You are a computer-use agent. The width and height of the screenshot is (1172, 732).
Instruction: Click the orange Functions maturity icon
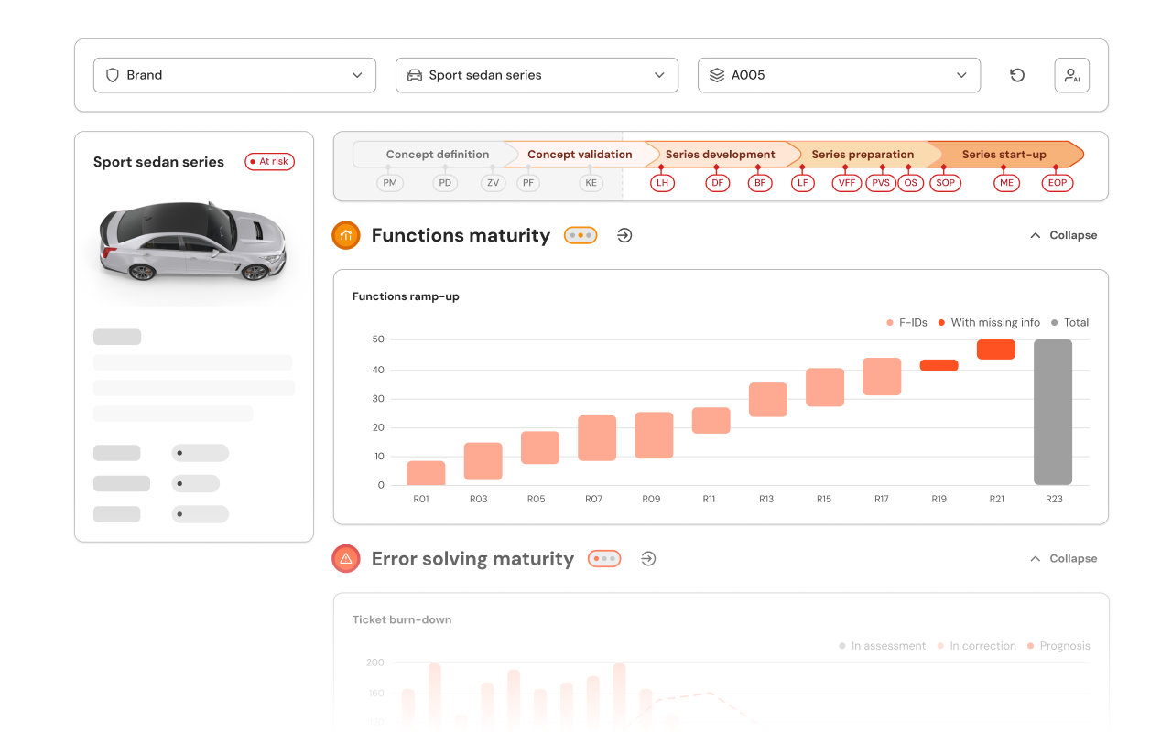pos(346,235)
